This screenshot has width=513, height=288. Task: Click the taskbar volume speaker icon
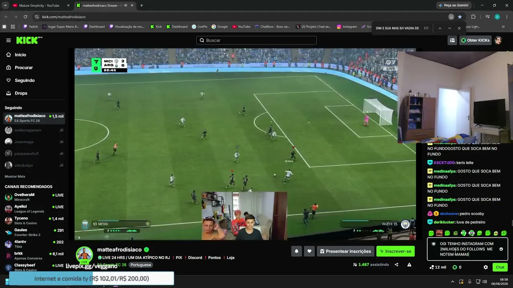485,282
